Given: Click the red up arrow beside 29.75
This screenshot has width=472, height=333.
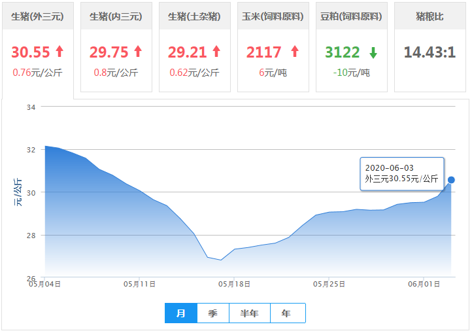Looking at the screenshot, I should [x=138, y=52].
